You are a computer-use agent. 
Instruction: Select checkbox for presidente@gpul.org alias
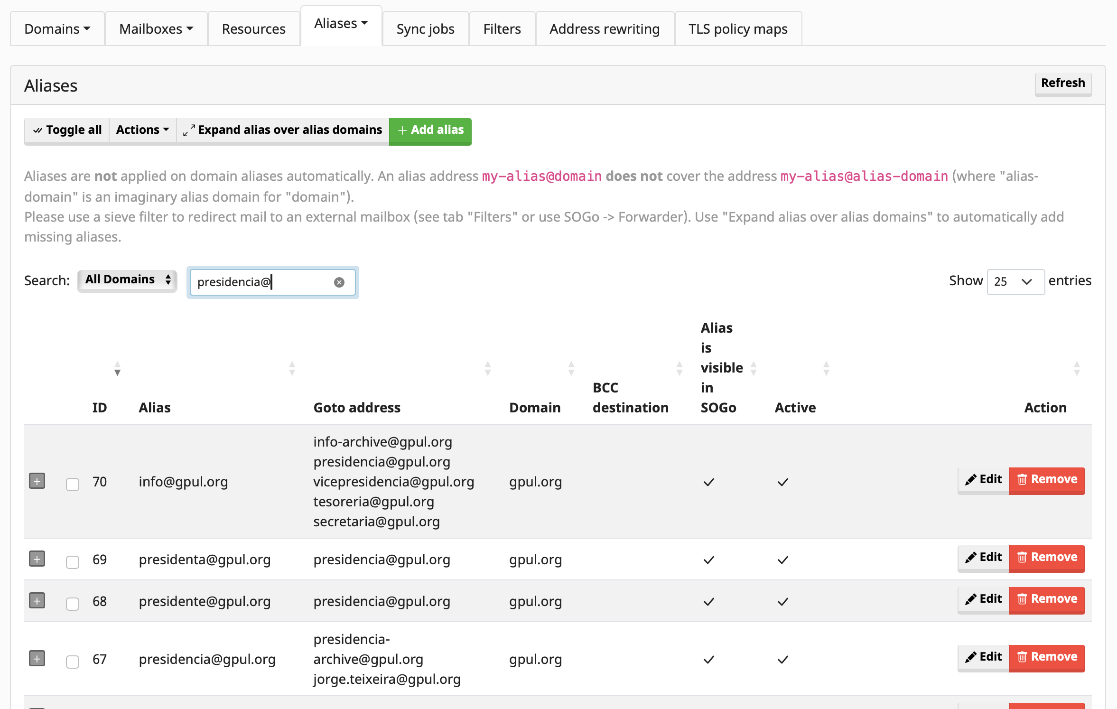73,604
